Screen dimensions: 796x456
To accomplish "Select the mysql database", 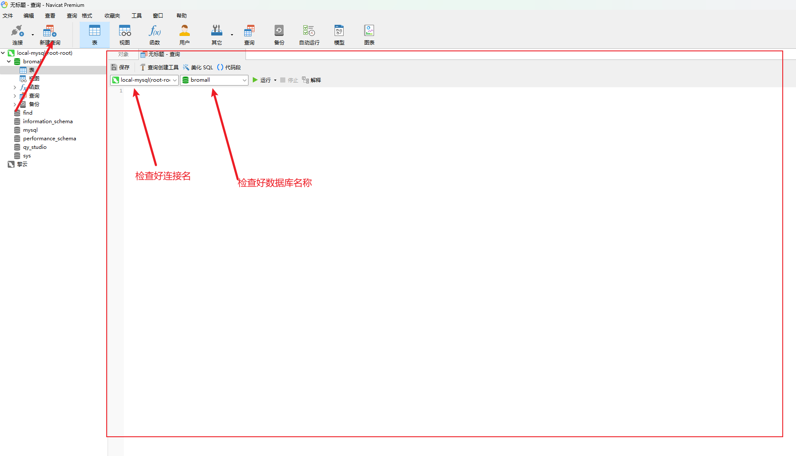I will [30, 130].
